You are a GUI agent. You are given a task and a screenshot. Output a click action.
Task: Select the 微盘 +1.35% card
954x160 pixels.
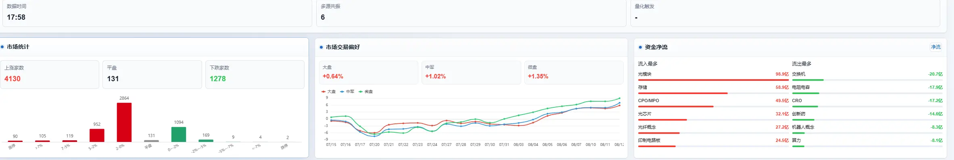click(574, 72)
